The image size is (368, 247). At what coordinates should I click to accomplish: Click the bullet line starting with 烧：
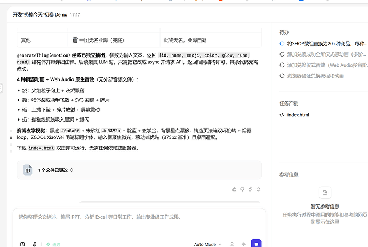coord(53,90)
